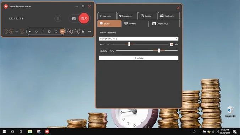
Task: Toggle the mouse click overlay icon
Action: coord(11,31)
